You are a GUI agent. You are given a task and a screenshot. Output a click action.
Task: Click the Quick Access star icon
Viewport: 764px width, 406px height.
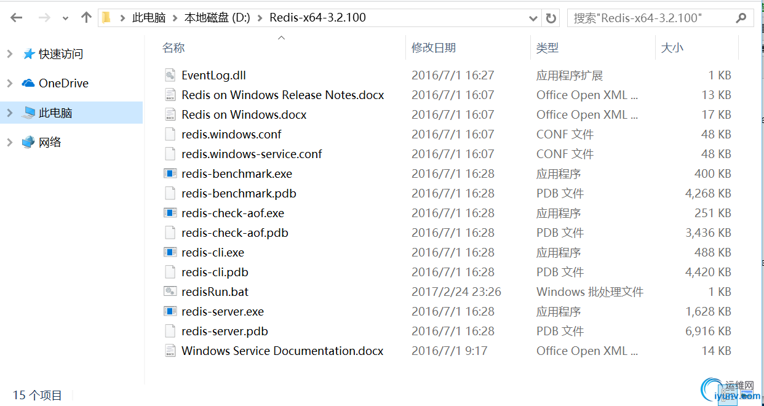[28, 54]
